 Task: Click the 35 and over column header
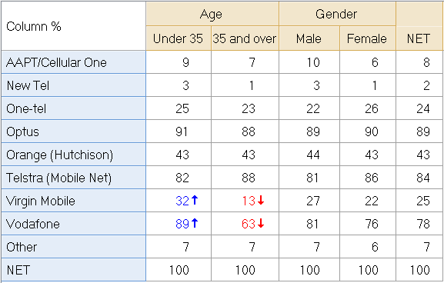coord(245,38)
